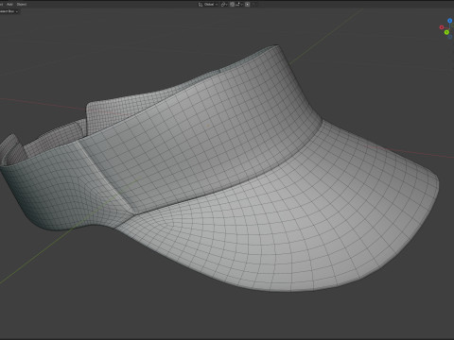Open the Select Box tool dropdown
454x340 pixels.
tap(9, 11)
